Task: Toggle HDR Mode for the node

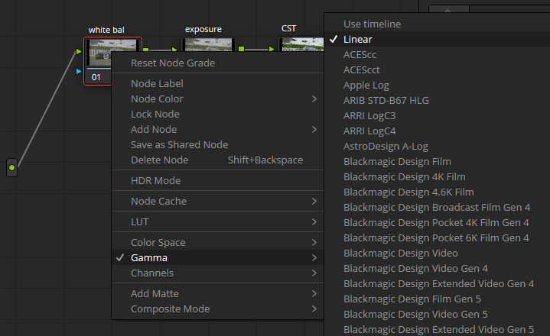Action: pyautogui.click(x=155, y=181)
